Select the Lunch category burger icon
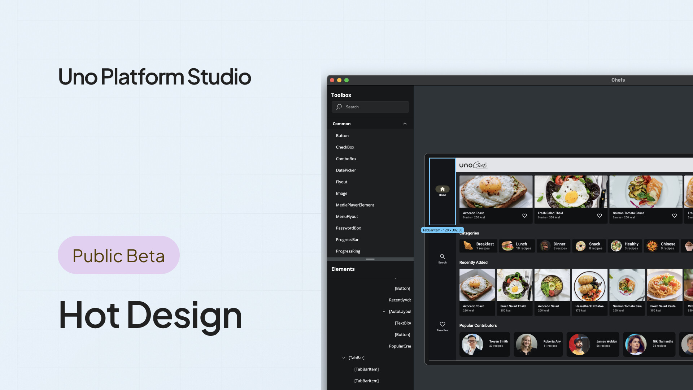Viewport: 693px width, 390px height. click(x=507, y=246)
